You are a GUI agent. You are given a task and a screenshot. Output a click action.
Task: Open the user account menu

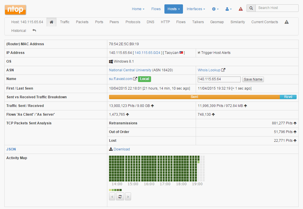[x=228, y=9]
